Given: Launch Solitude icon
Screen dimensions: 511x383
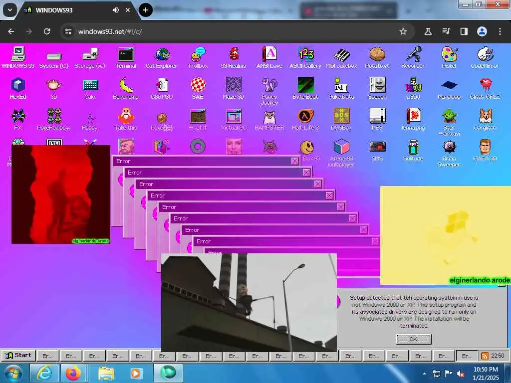Looking at the screenshot, I should 413,151.
